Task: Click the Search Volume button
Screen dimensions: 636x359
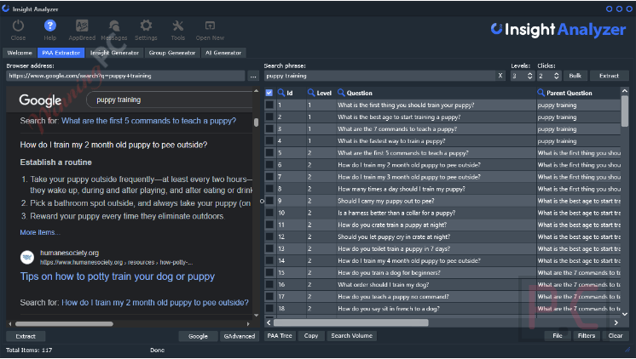Action: [351, 335]
